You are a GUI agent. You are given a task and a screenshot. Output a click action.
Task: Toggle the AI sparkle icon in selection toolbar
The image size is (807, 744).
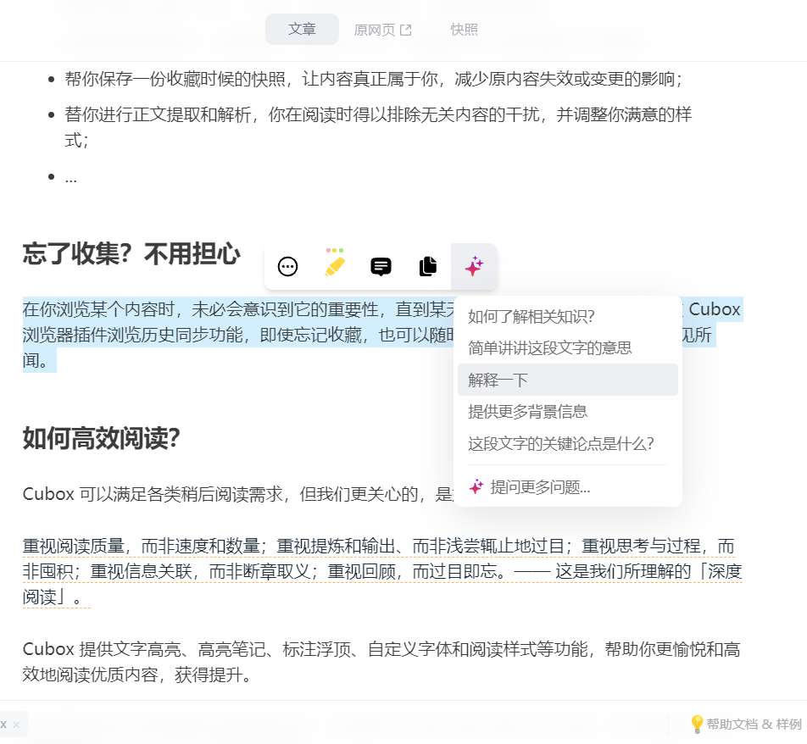[x=474, y=267]
